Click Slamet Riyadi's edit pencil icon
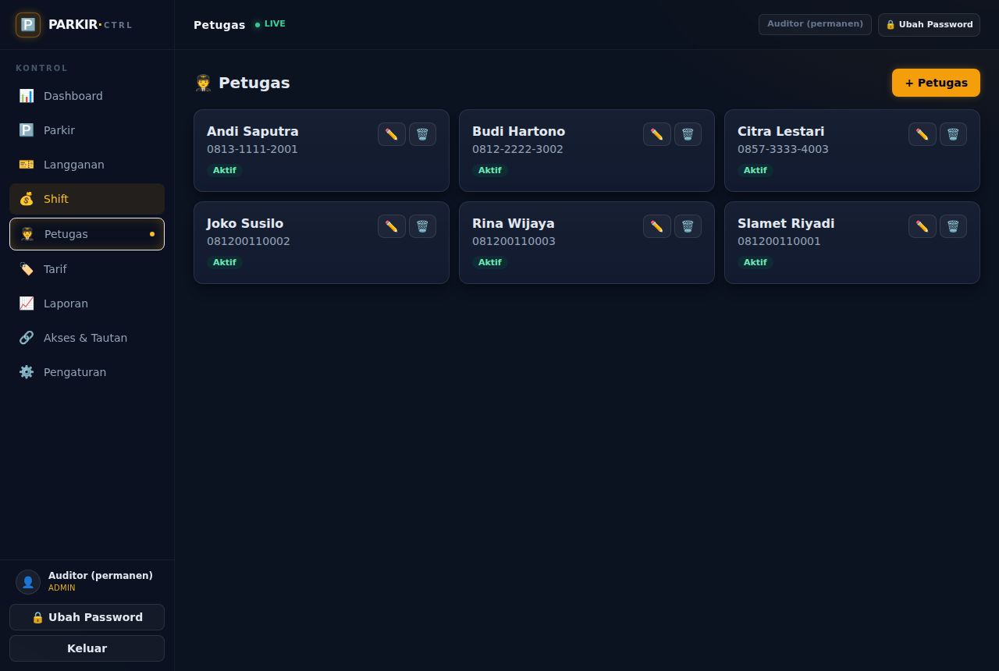 [923, 226]
